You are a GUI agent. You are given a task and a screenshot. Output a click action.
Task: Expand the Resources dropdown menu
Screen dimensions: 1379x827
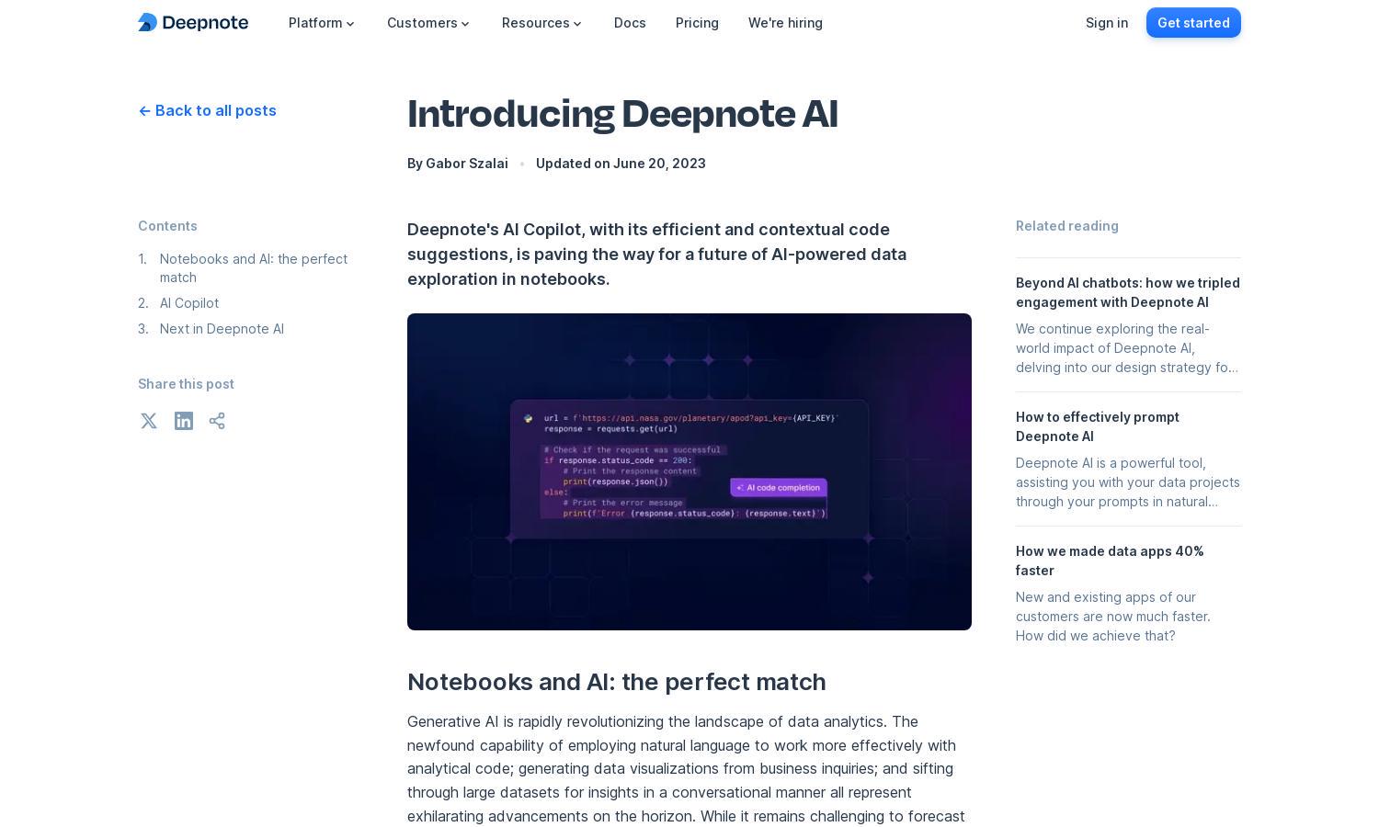(541, 22)
